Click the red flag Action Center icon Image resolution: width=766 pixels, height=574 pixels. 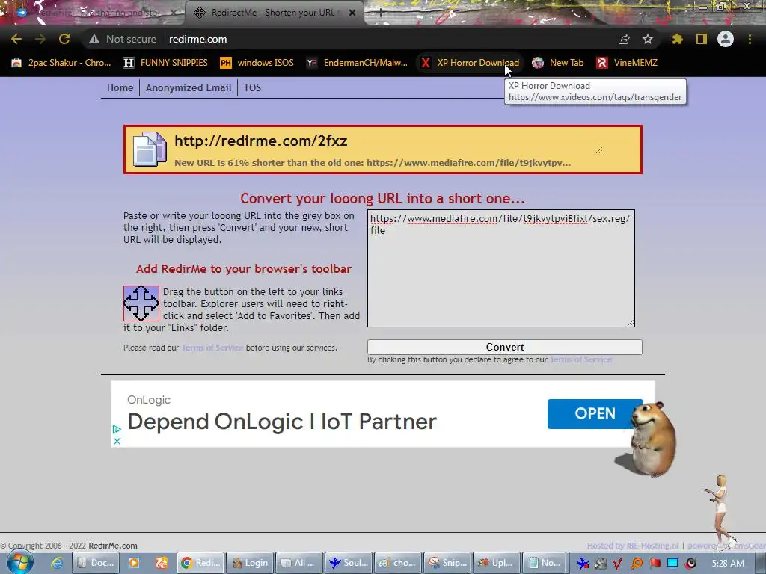tap(655, 564)
